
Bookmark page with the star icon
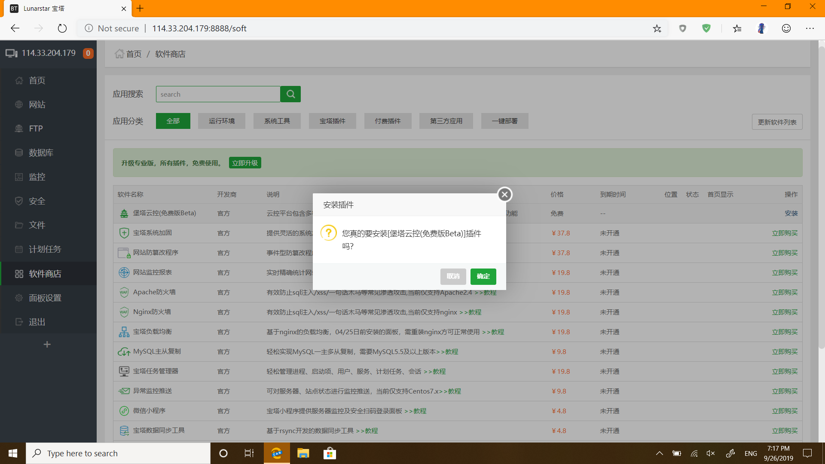point(657,28)
